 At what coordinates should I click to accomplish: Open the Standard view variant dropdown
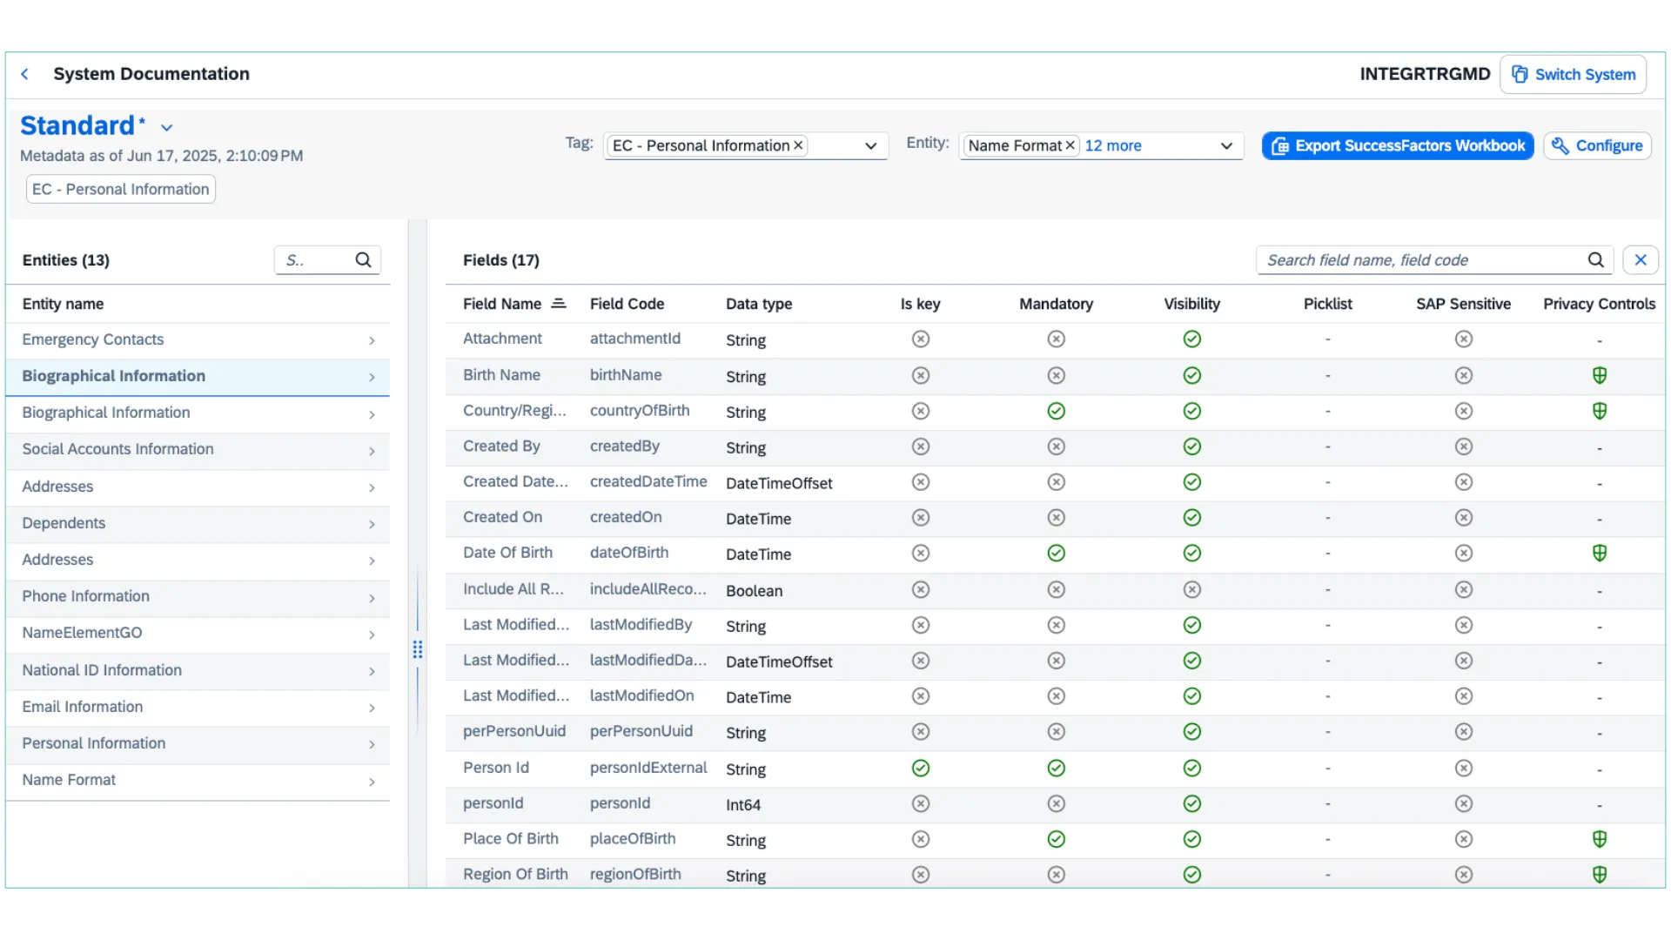click(x=166, y=128)
